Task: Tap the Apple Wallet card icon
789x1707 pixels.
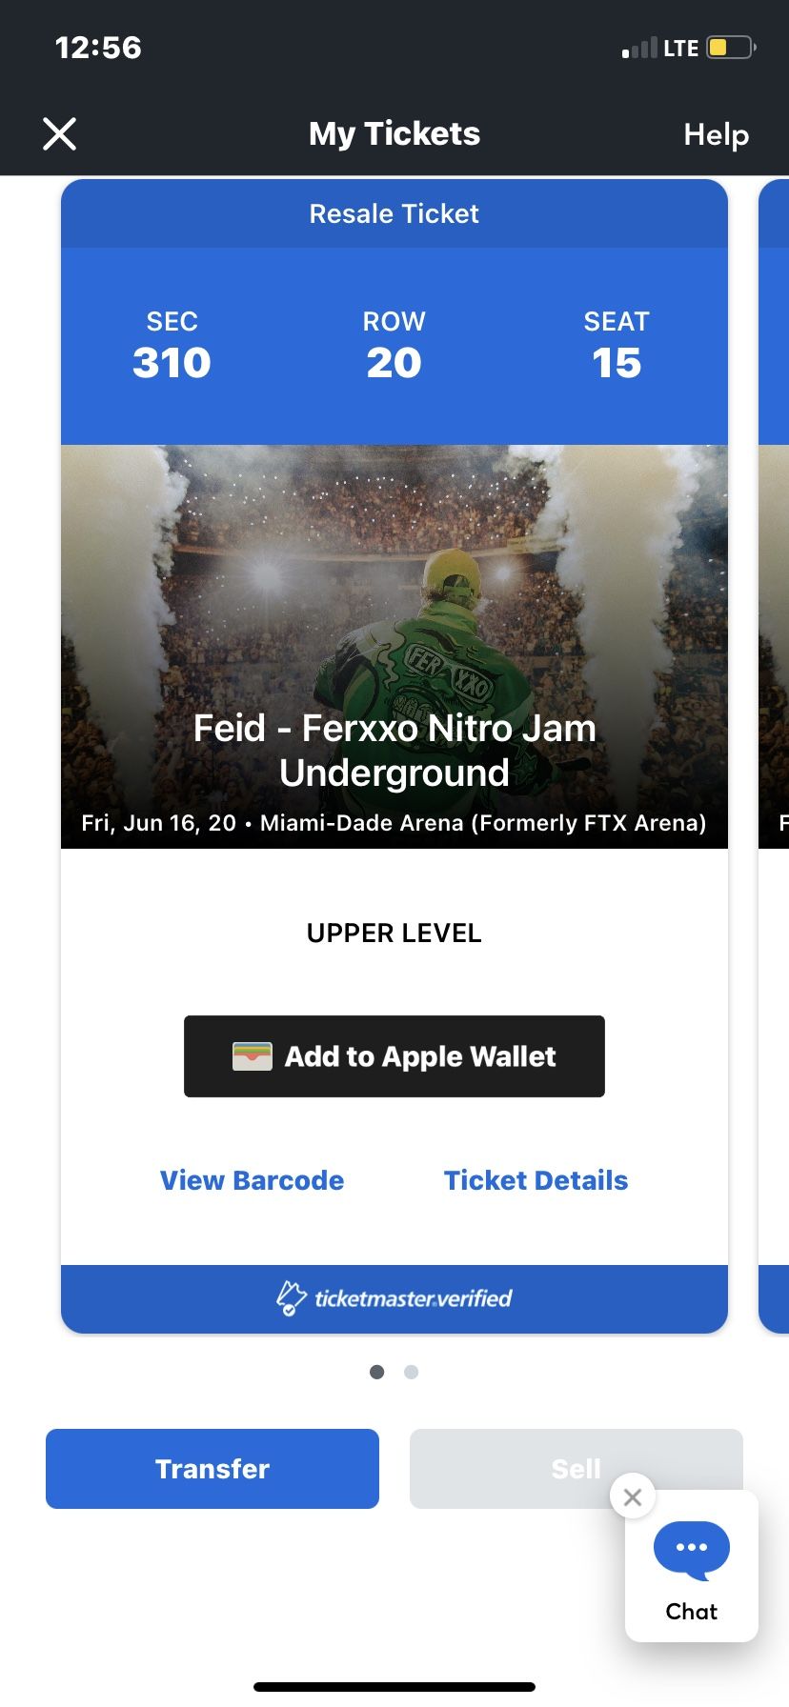Action: coord(253,1056)
